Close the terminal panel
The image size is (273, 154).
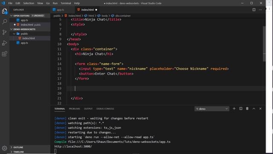260,109
